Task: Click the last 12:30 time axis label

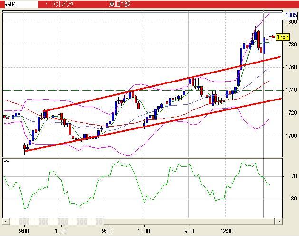Action: tap(227, 231)
